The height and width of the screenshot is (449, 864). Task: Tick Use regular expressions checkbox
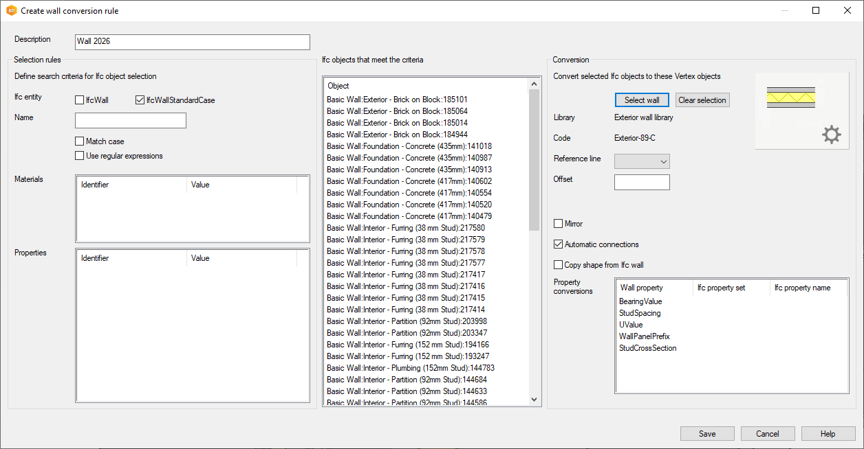click(x=80, y=156)
